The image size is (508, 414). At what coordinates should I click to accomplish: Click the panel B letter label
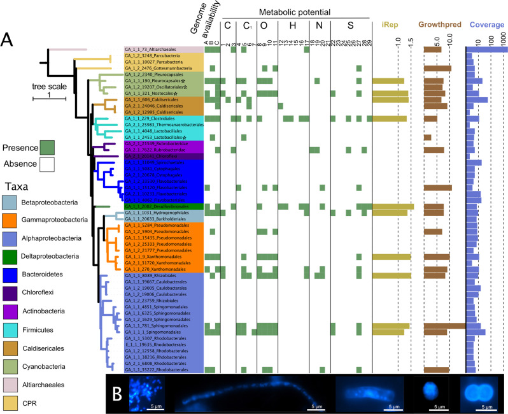115,394
